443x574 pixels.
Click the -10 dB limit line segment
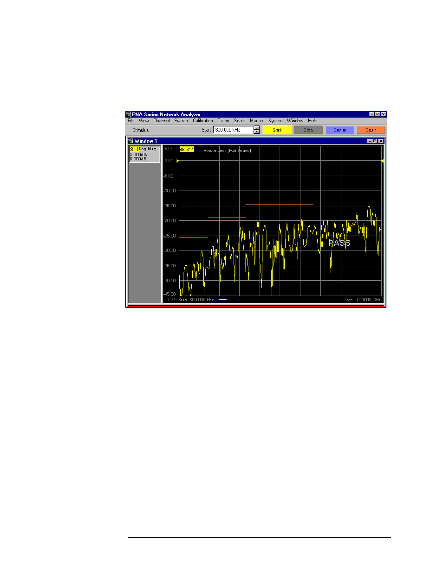(x=347, y=189)
